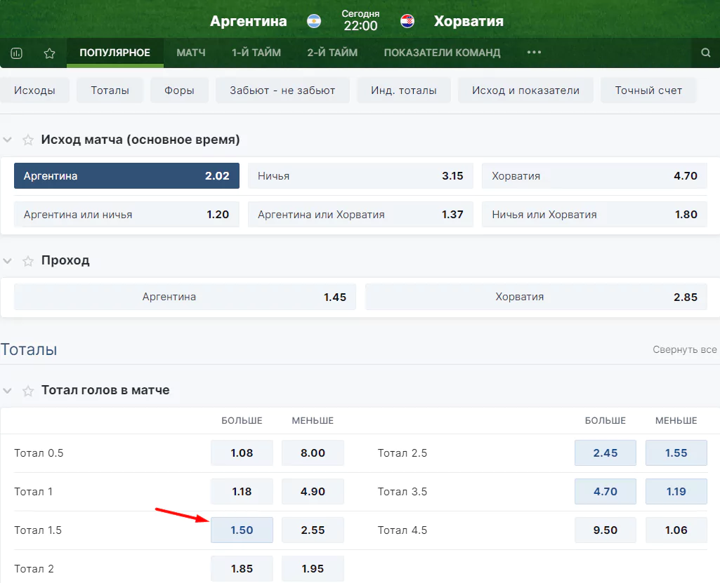Switch to the ПОПУЛЯРНОЕ tab

click(114, 53)
